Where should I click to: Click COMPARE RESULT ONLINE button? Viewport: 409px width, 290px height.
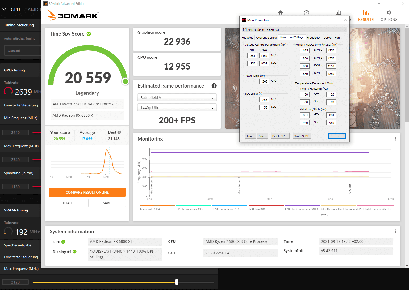click(x=87, y=192)
